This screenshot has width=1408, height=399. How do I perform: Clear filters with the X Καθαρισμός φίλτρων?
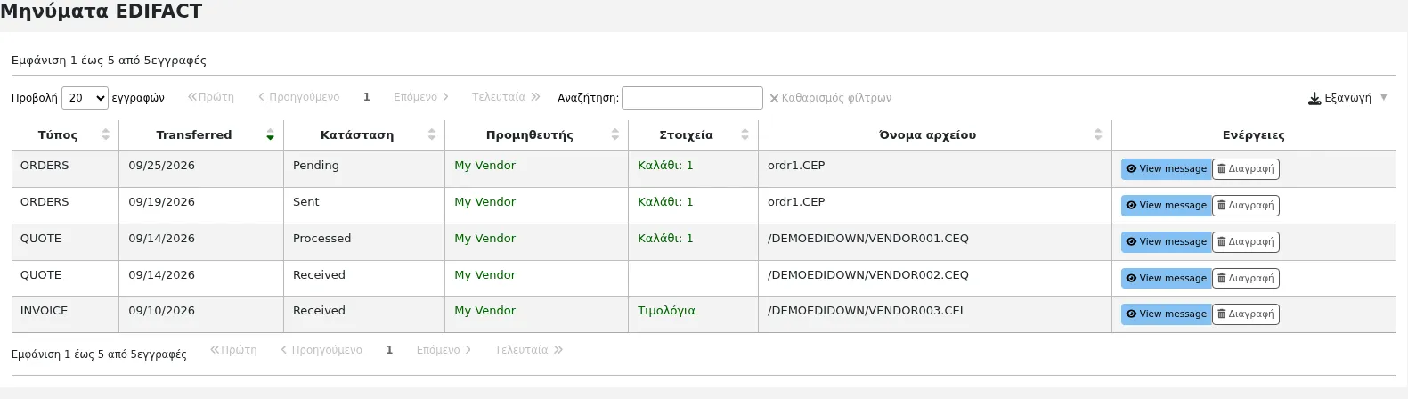[830, 98]
